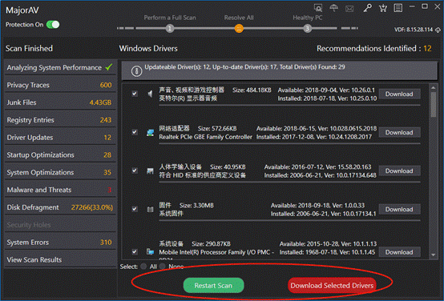Click the orange Resolve All step marker

(239, 28)
